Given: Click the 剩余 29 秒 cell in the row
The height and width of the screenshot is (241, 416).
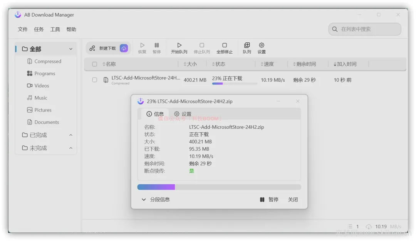Looking at the screenshot, I should coord(304,80).
